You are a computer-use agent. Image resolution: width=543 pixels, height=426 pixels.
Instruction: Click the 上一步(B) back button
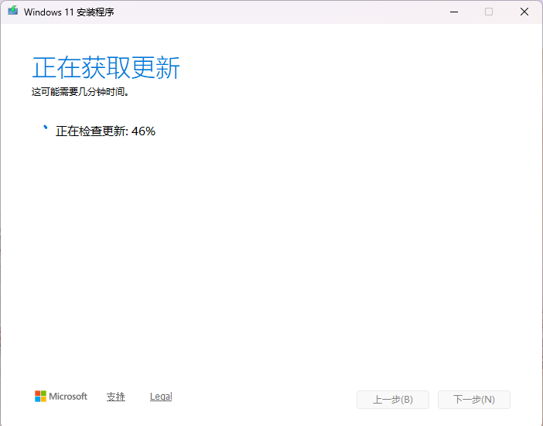393,400
